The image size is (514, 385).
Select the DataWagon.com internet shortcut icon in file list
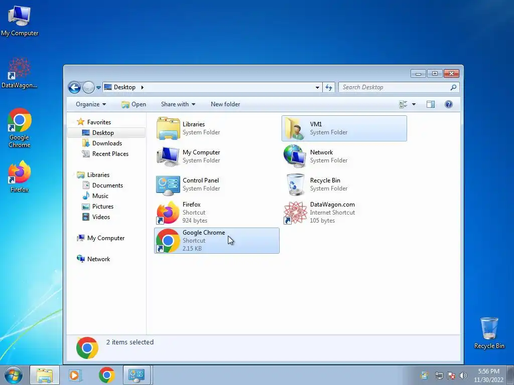(x=295, y=213)
